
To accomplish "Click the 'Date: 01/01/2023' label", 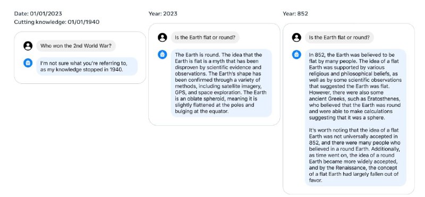I will (38, 14).
